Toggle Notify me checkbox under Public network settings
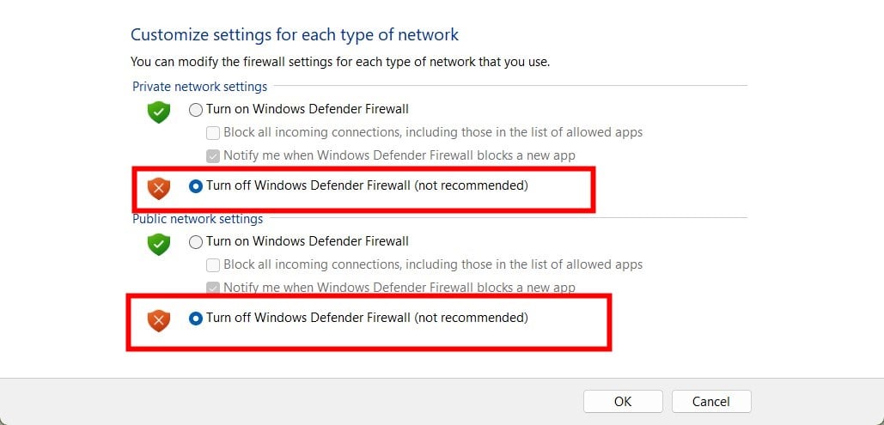Image resolution: width=884 pixels, height=425 pixels. pos(213,288)
